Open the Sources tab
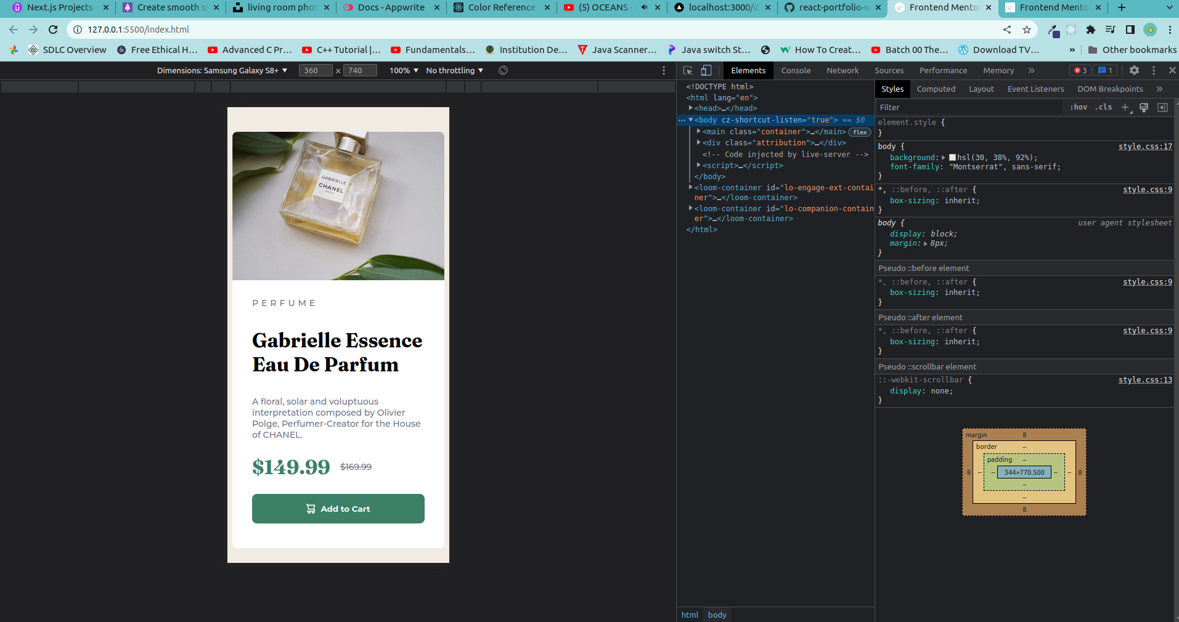Viewport: 1179px width, 622px height. pos(889,70)
